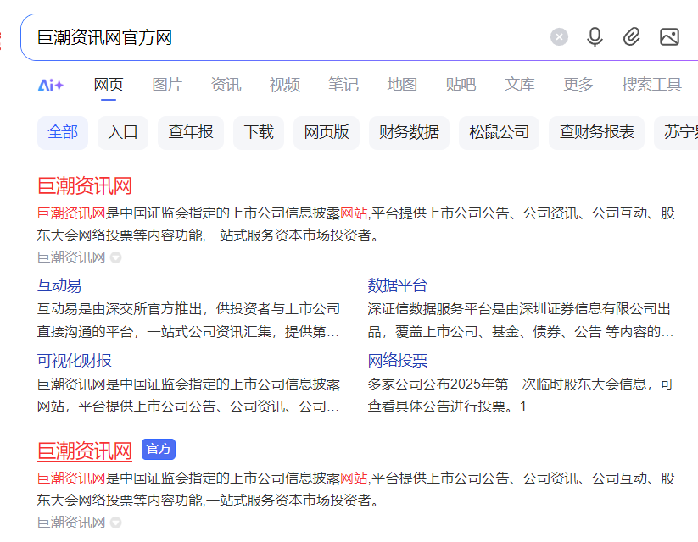
Task: Open 搜索工具 options
Action: point(651,85)
